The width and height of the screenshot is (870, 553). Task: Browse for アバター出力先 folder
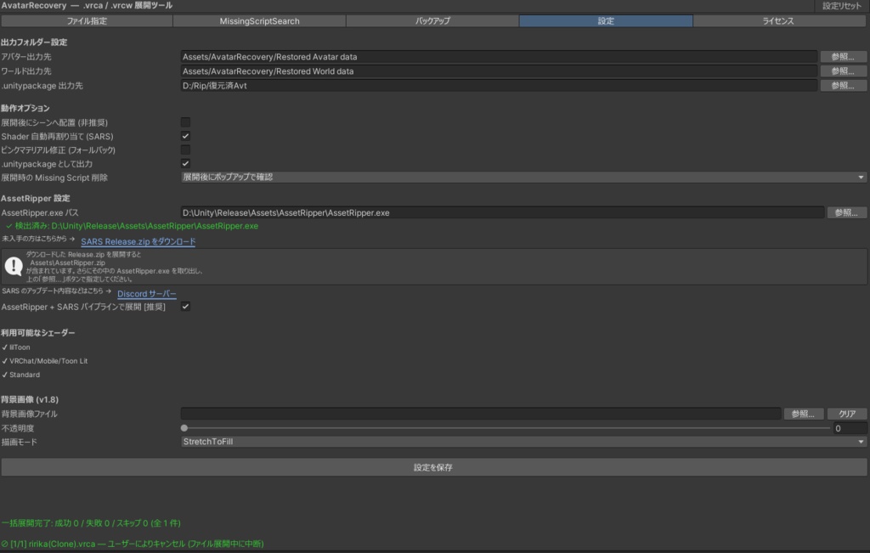(x=843, y=57)
